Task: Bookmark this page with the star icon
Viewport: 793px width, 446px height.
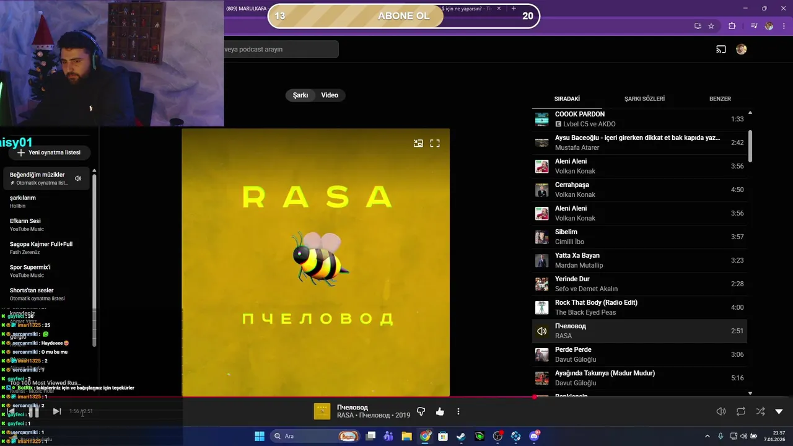Action: 711,26
